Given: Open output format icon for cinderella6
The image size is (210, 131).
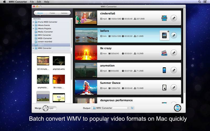Looking at the screenshot, I should pos(164,18).
